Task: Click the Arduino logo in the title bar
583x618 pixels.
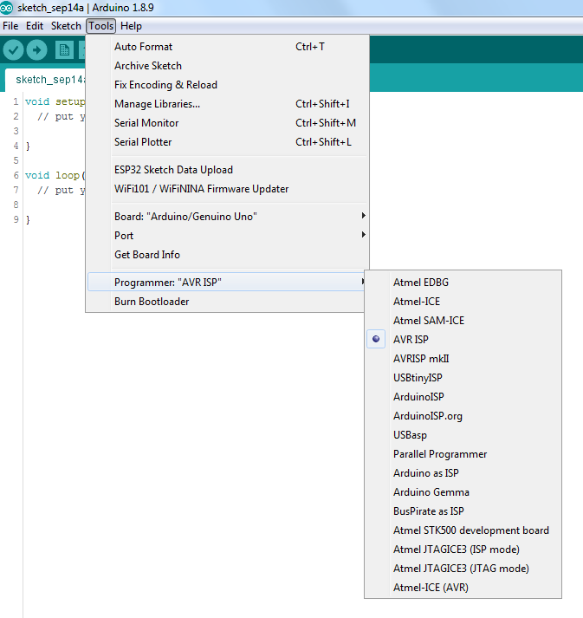Action: tap(7, 8)
